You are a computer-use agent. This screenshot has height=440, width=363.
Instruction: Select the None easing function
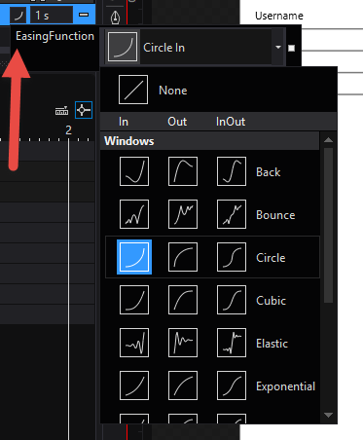133,90
